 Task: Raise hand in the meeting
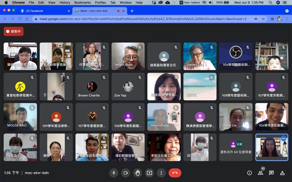click(x=138, y=173)
